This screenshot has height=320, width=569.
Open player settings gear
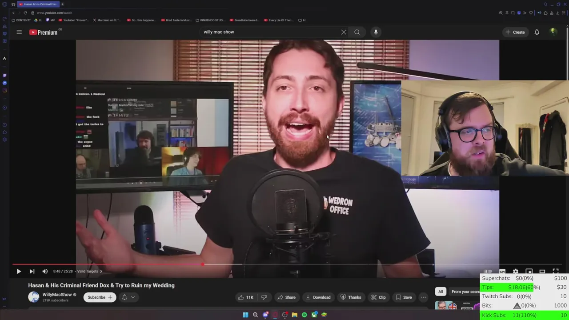pyautogui.click(x=516, y=271)
